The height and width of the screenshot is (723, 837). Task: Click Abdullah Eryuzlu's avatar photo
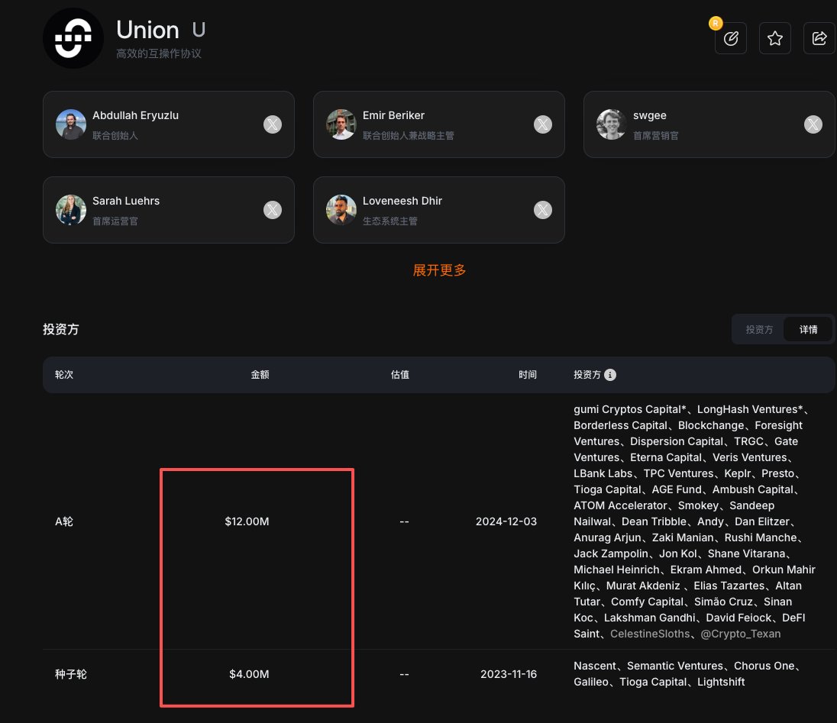[x=71, y=124]
